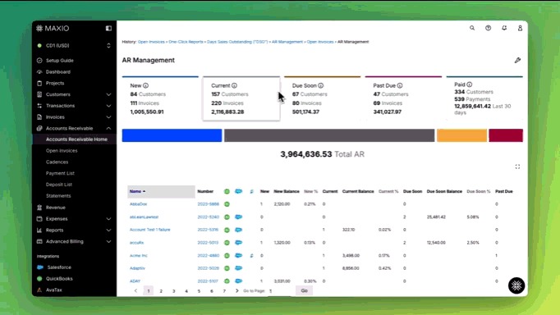The height and width of the screenshot is (315, 560).
Task: Show info tooltip next to New
Action: click(x=145, y=85)
